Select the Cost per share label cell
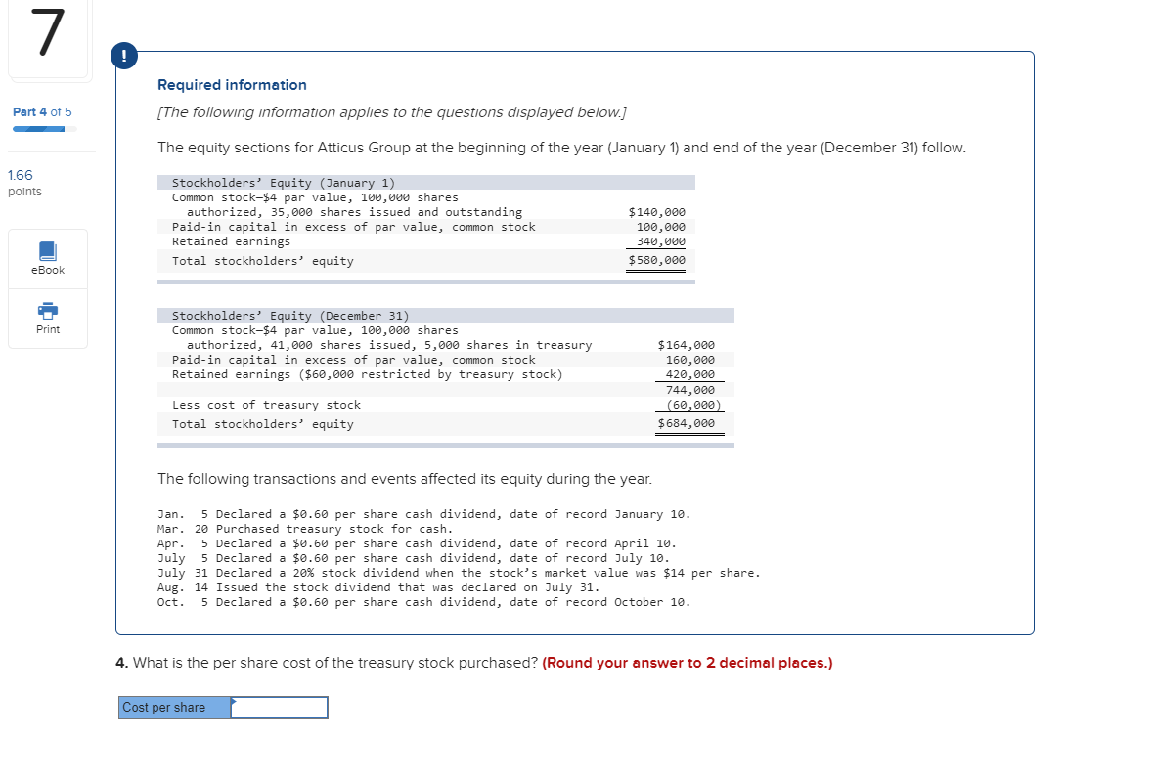 point(172,707)
